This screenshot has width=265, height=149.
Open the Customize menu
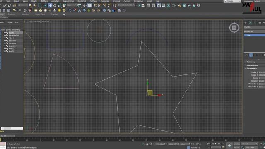[x=105, y=1]
